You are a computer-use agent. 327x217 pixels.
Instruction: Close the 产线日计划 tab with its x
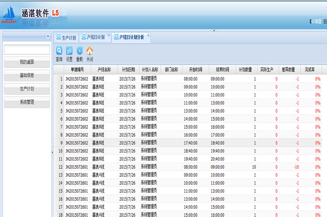(108, 35)
